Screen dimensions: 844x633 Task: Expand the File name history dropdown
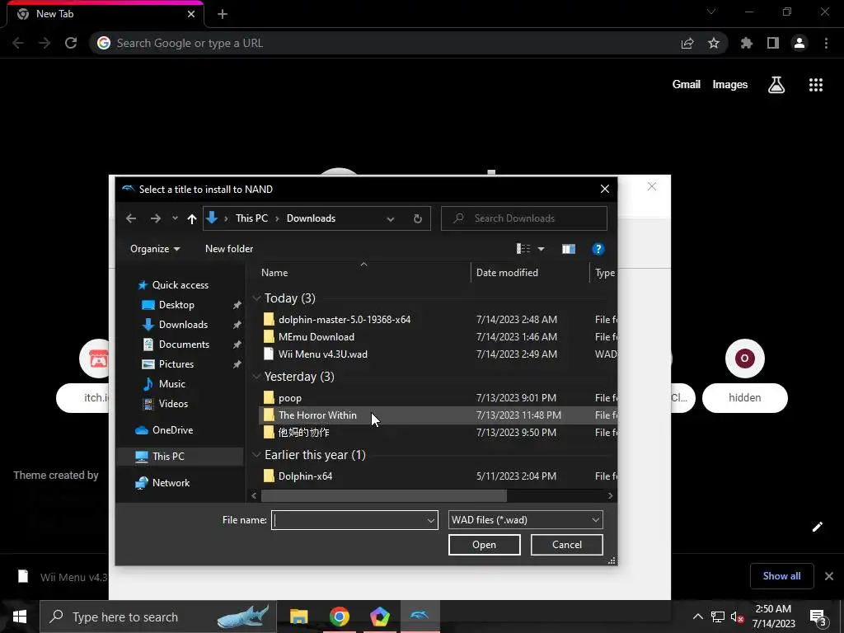pos(430,520)
